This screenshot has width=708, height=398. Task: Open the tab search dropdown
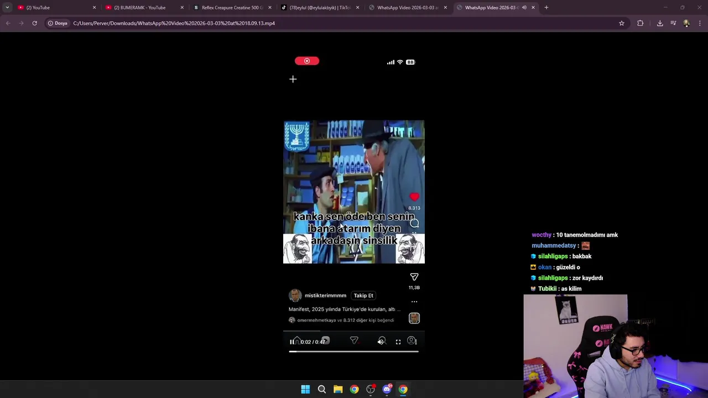[x=7, y=7]
